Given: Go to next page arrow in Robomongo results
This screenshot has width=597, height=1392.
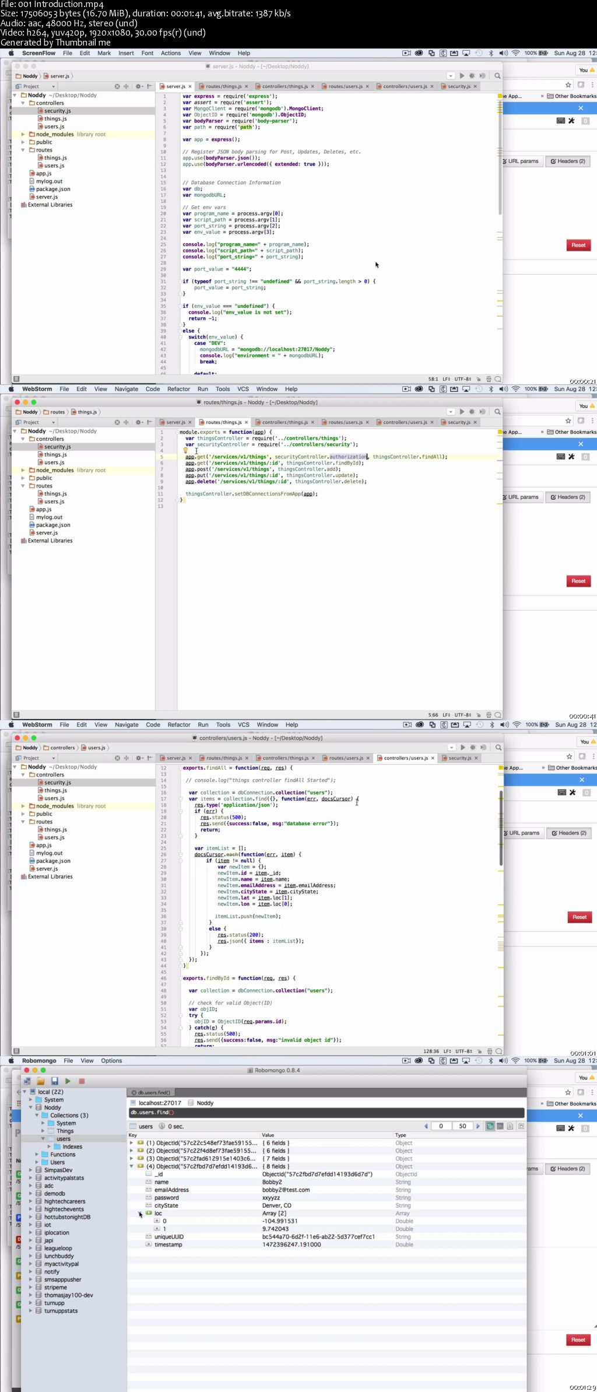Looking at the screenshot, I should 477,1126.
